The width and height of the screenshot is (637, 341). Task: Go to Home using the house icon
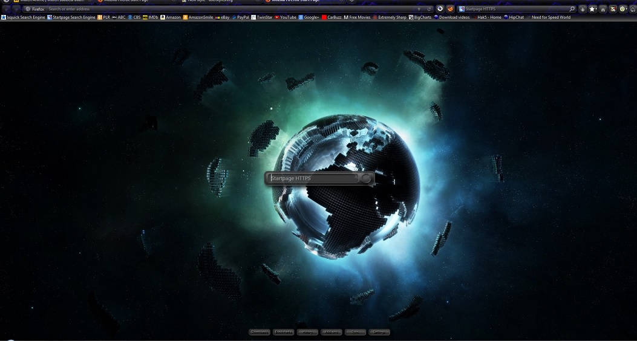point(603,9)
